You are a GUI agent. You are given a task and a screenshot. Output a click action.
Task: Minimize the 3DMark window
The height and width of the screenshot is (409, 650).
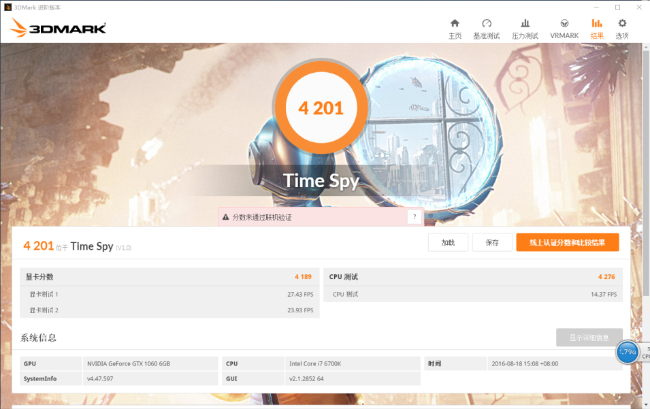(x=596, y=7)
